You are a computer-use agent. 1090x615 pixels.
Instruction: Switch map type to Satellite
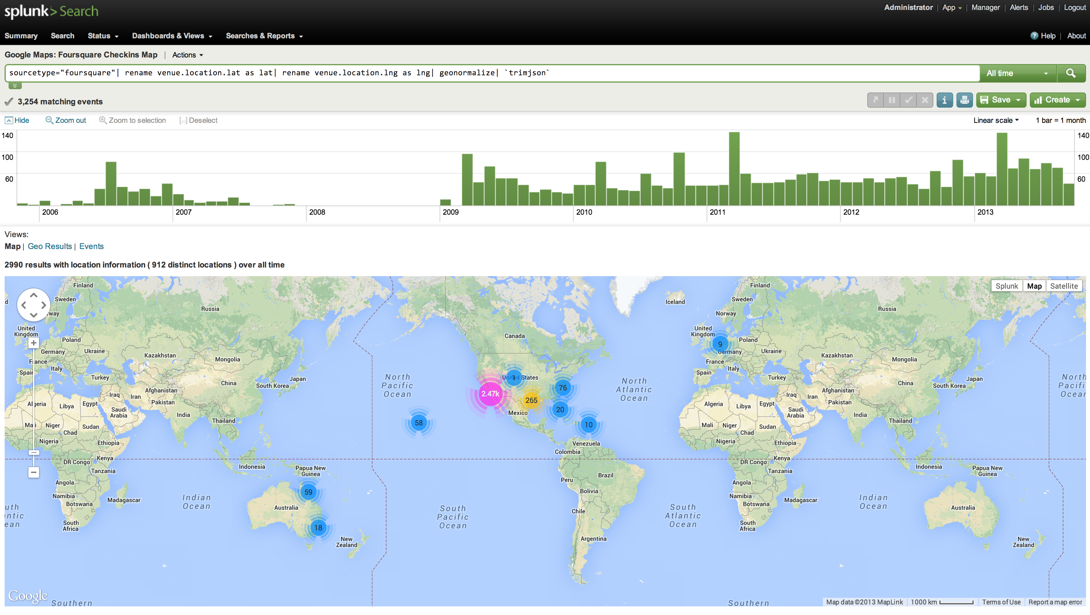coord(1064,286)
